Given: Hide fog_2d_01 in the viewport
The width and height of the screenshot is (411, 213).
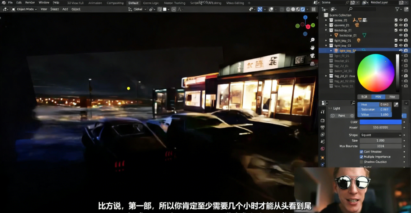Looking at the screenshot, I should pyautogui.click(x=401, y=66).
